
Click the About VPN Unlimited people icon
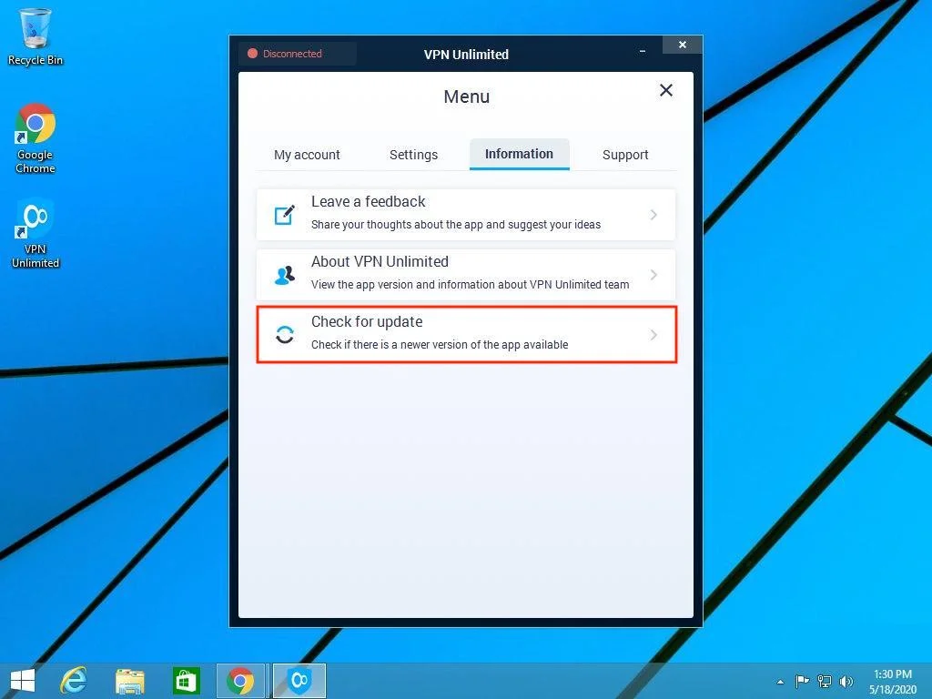285,275
